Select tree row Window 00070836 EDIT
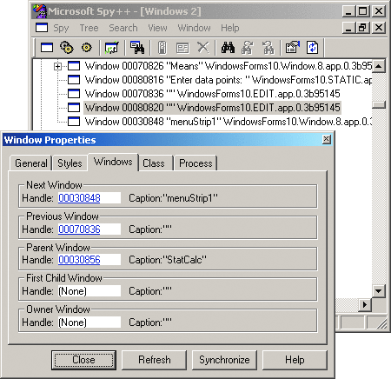The image size is (391, 379). click(x=213, y=94)
